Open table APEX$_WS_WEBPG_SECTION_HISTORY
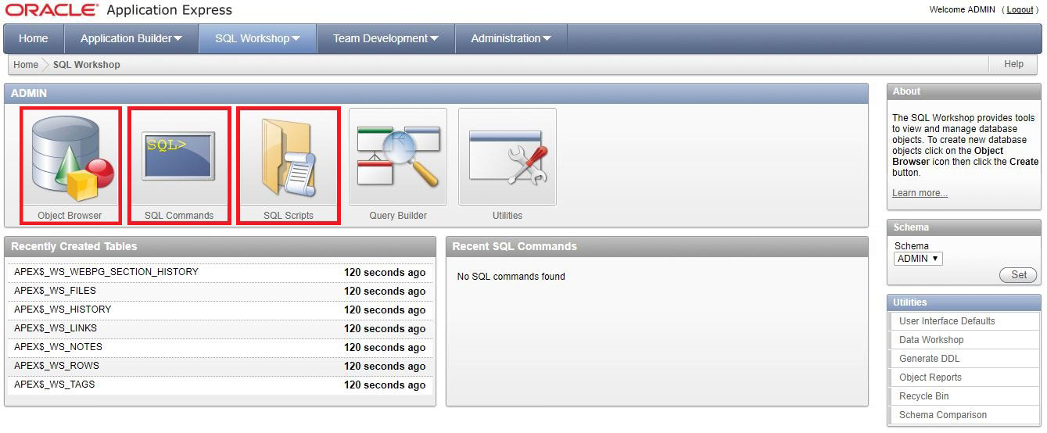This screenshot has height=433, width=1047. click(x=106, y=272)
